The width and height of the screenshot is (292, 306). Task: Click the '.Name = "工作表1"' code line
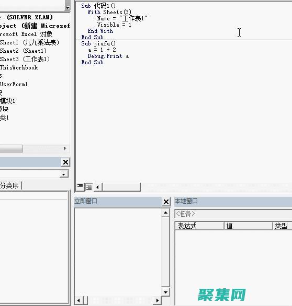tap(120, 18)
